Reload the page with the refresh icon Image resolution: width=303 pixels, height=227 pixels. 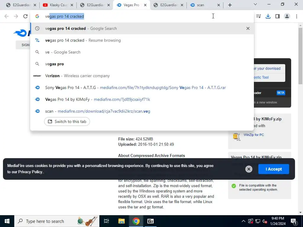tap(25, 17)
